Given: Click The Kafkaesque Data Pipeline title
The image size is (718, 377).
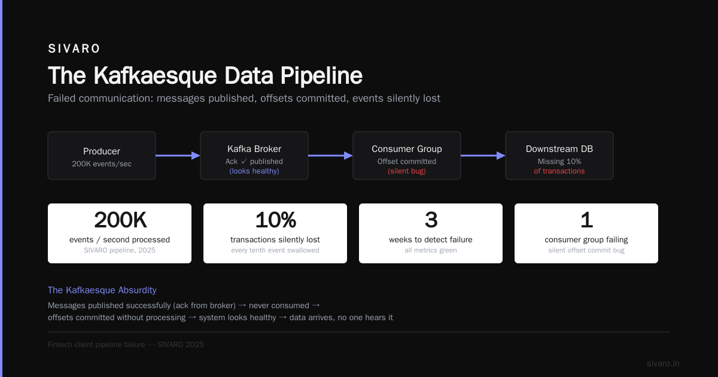Looking at the screenshot, I should coord(205,76).
